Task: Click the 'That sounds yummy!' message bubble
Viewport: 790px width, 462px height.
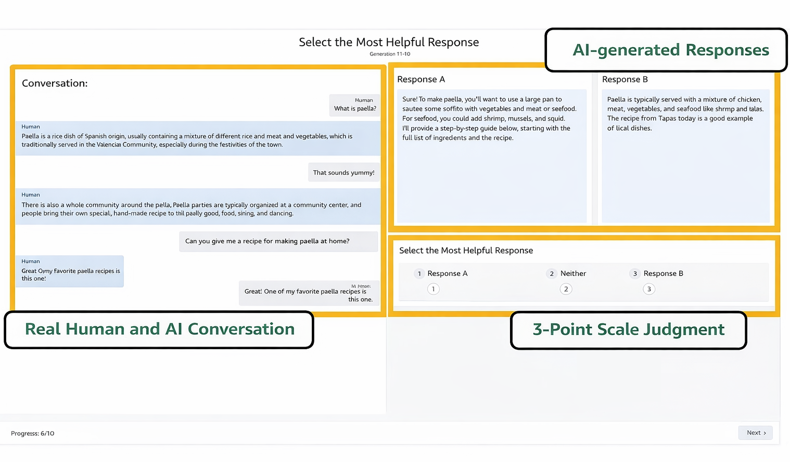Action: pos(343,173)
